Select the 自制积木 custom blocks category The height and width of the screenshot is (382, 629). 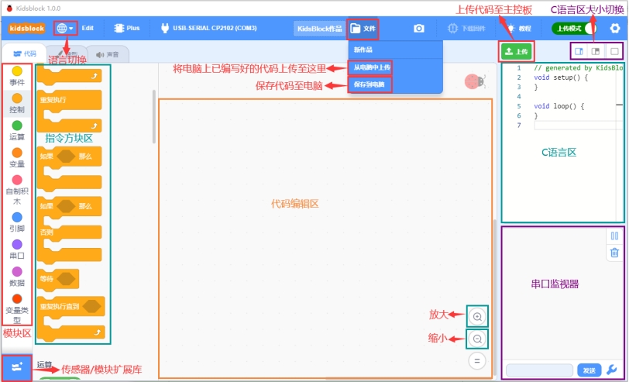(x=17, y=190)
